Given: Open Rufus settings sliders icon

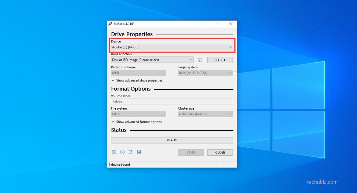Looking at the screenshot, I should (x=131, y=152).
